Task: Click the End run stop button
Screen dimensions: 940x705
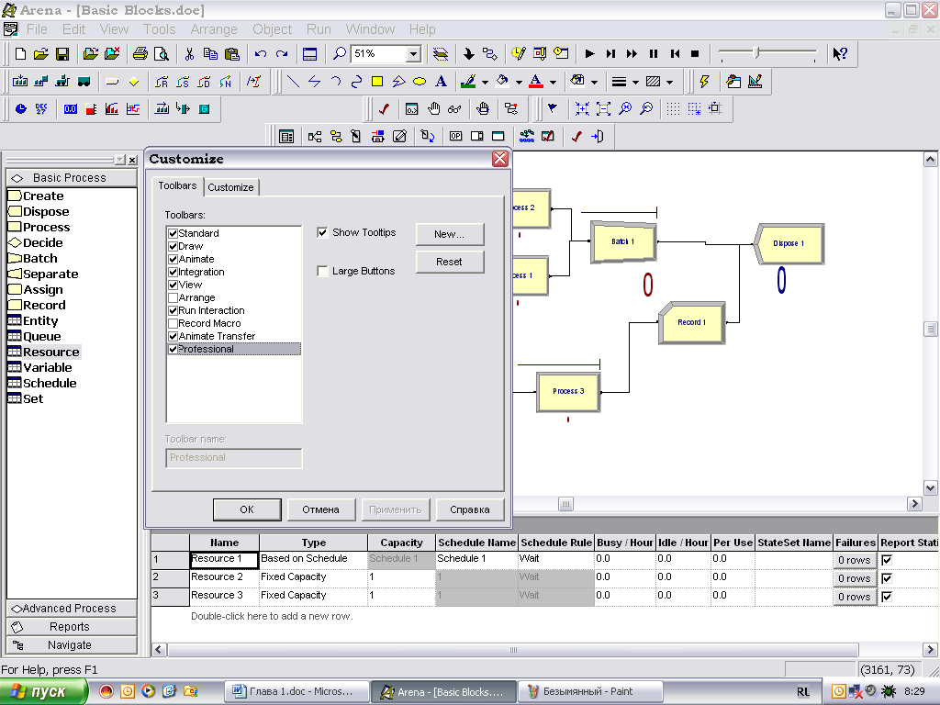Action: [x=695, y=54]
